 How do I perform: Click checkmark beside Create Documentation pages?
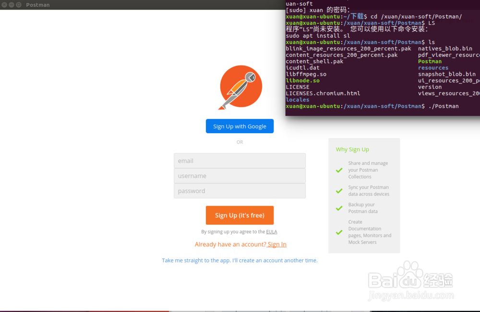pyautogui.click(x=339, y=232)
